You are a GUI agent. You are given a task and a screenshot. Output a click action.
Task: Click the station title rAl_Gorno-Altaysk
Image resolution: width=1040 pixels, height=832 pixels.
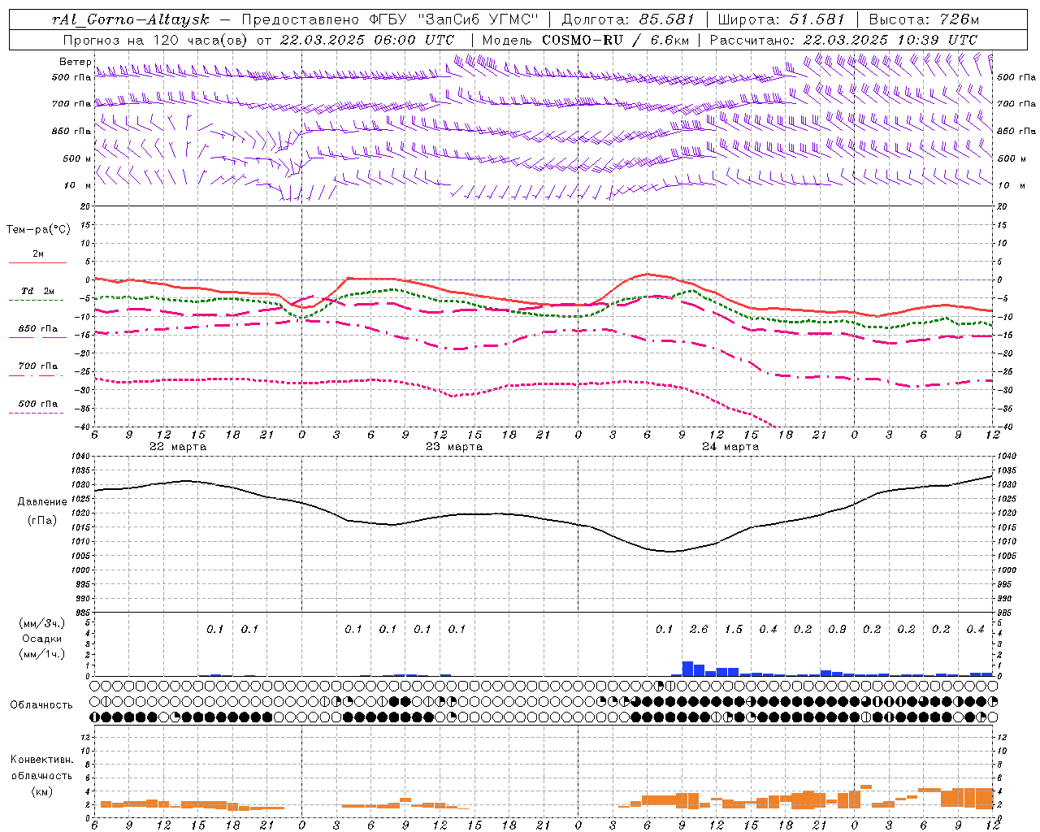(x=130, y=19)
